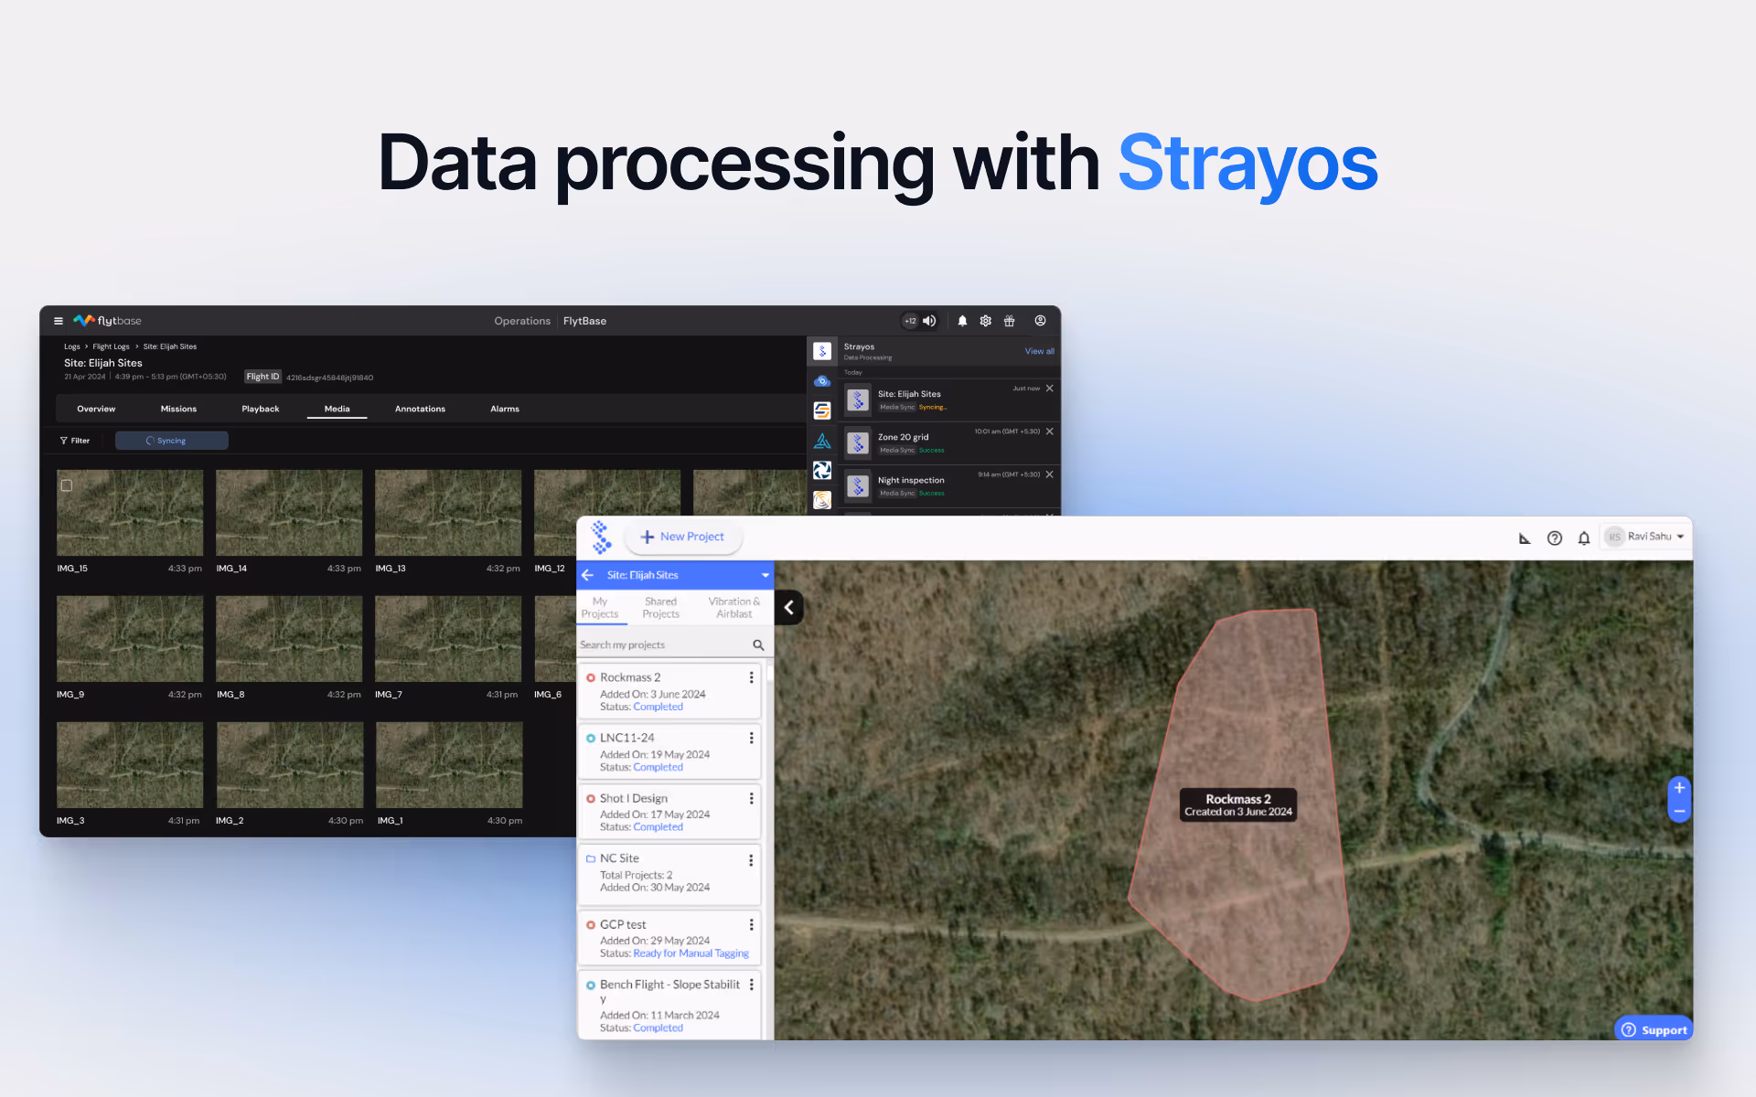Collapse the project sidebar with chevron
Screen dimensions: 1756x1097
788,608
